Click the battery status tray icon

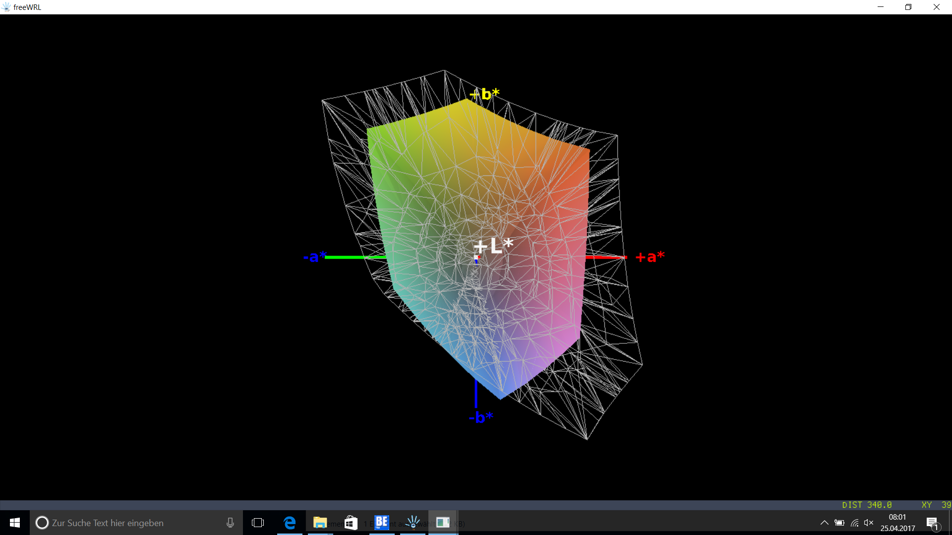point(839,523)
